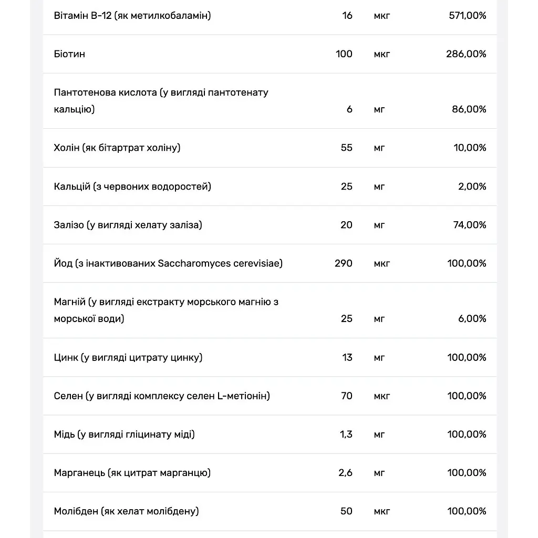Click the Магній морського магнію description
538x538 pixels.
(x=166, y=311)
